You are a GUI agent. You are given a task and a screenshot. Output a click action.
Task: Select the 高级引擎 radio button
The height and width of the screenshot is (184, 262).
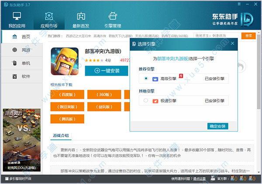click(x=146, y=78)
